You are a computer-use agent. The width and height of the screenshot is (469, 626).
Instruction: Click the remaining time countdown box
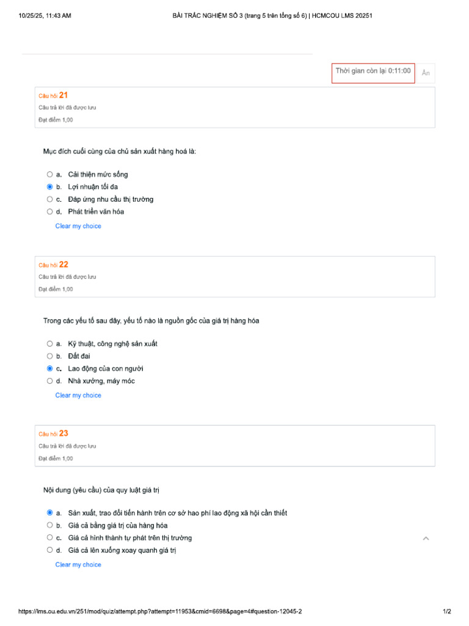[373, 72]
